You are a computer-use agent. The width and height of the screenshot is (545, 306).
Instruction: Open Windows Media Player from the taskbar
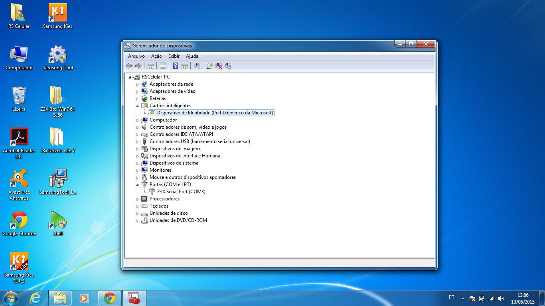pos(85,298)
